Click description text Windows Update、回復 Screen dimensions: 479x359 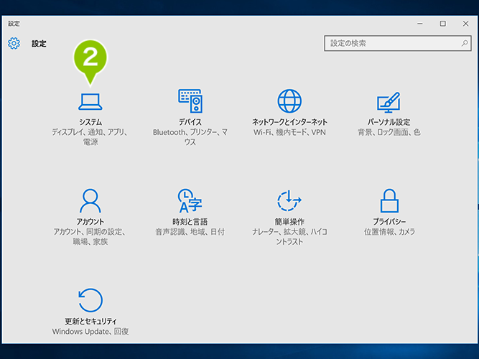(90, 332)
